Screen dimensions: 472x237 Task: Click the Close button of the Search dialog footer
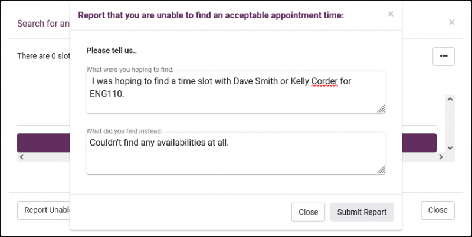[437, 210]
